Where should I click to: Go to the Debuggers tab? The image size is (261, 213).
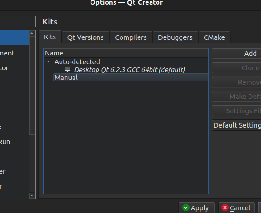coord(175,37)
